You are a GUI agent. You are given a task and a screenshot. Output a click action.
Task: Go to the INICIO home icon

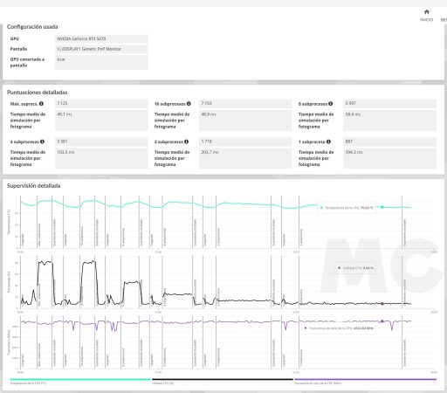pos(427,12)
